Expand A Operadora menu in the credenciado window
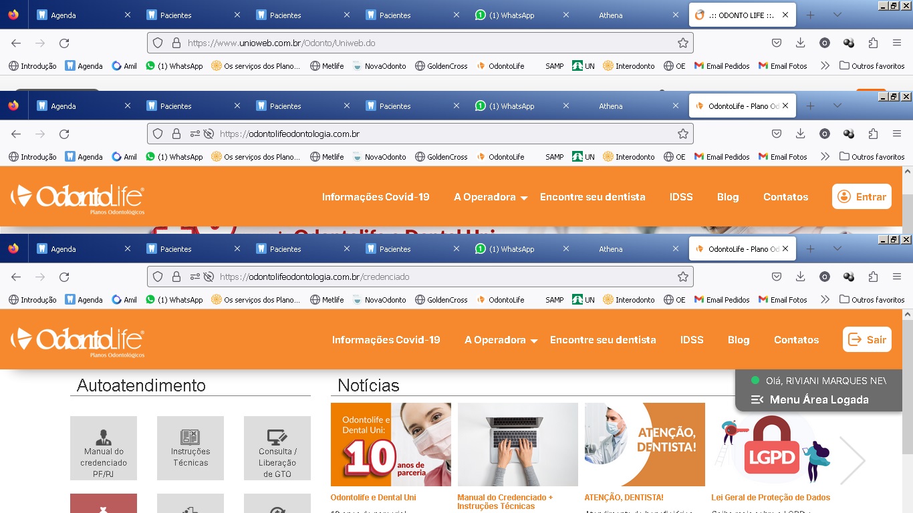 [x=501, y=340]
